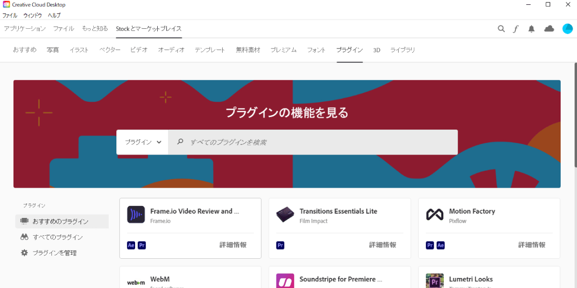Click the featured plugins icon in sidebar
Screen dimensions: 577x288
25,221
